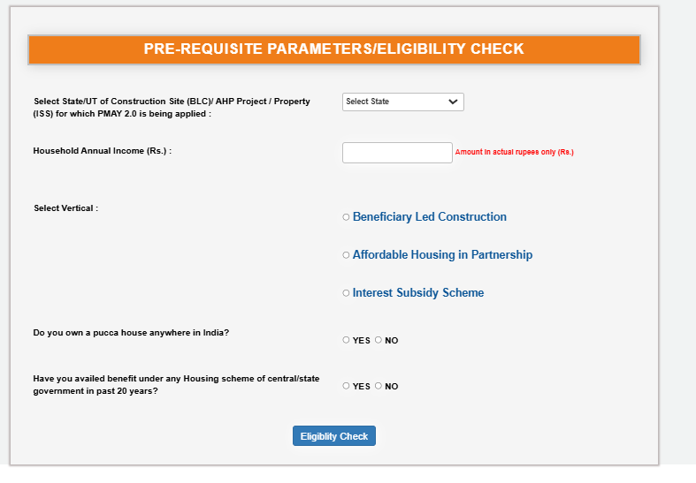Click the chevron arrow in state combo box
Image resolution: width=696 pixels, height=483 pixels.
[453, 102]
